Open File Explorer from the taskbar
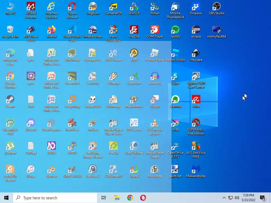The image size is (271, 203). pos(117,198)
